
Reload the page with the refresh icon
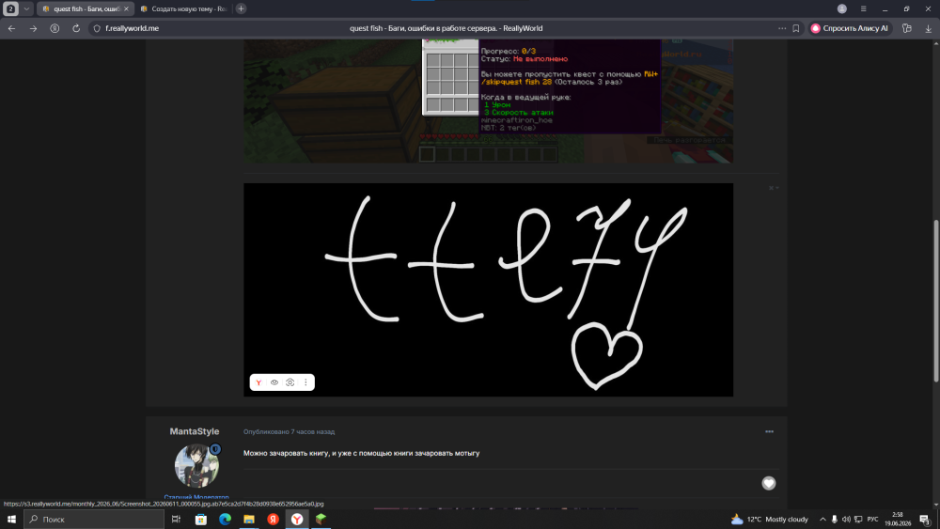click(76, 28)
